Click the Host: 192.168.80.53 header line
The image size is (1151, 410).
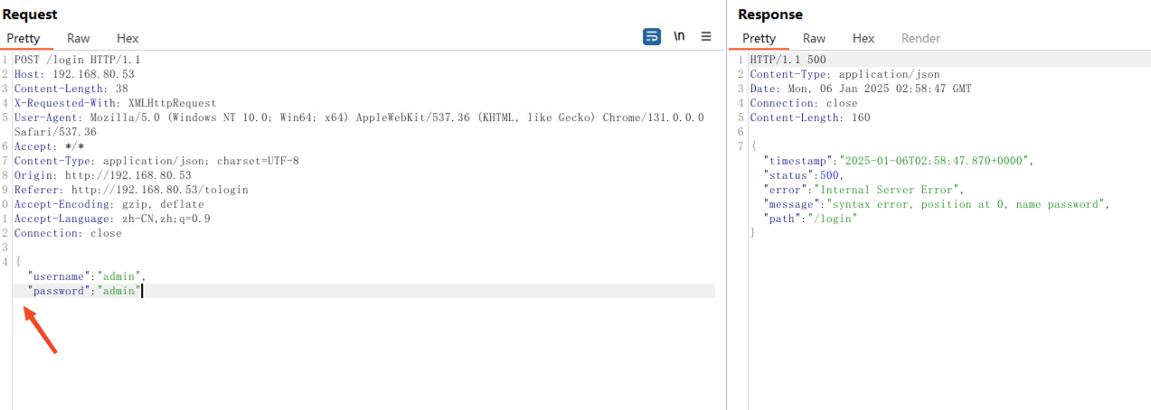[x=74, y=74]
